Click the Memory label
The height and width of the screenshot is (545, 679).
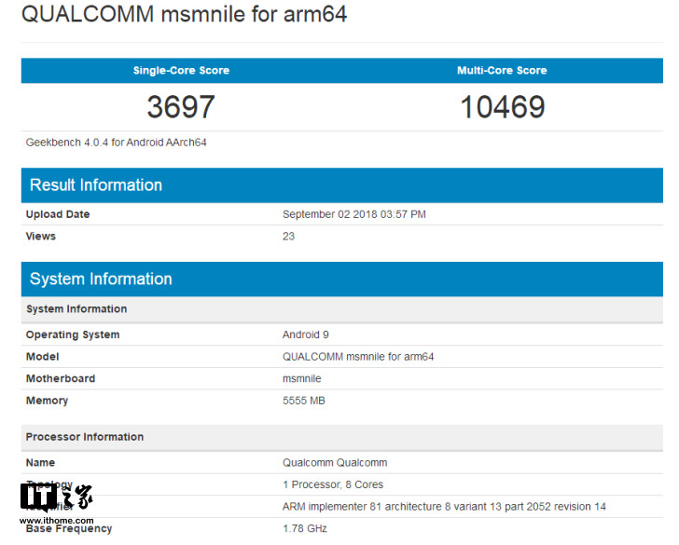pyautogui.click(x=48, y=401)
